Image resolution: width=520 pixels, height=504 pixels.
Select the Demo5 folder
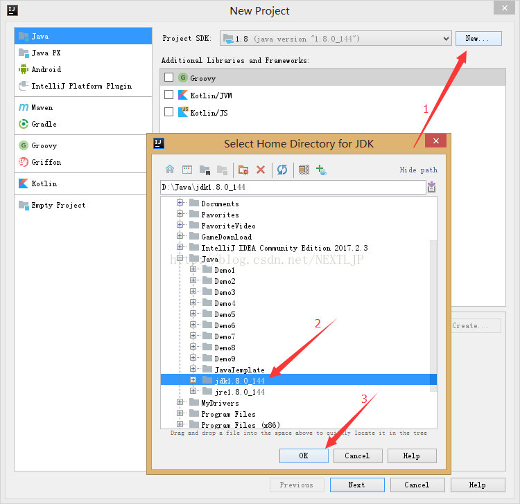[225, 314]
